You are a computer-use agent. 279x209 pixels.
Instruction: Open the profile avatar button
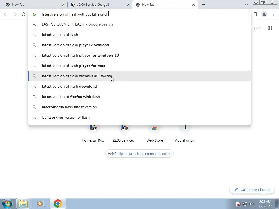coord(264,14)
